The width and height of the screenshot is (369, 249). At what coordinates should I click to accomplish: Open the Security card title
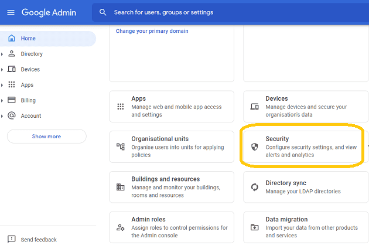pos(277,139)
